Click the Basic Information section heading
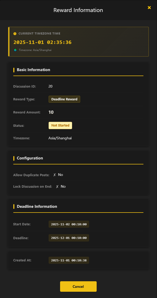The height and width of the screenshot is (298, 157). pyautogui.click(x=33, y=70)
